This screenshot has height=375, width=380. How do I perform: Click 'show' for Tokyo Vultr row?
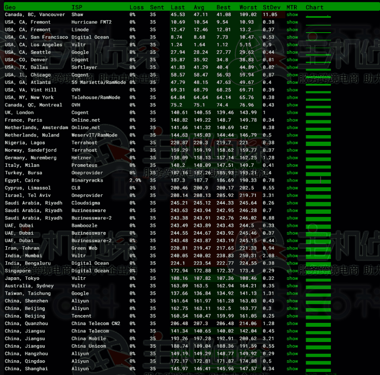(x=292, y=278)
